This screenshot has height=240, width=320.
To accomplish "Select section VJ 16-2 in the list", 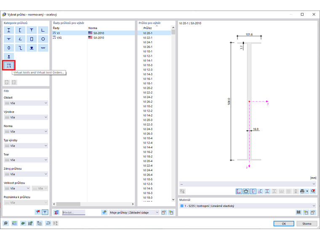I will (x=155, y=152).
